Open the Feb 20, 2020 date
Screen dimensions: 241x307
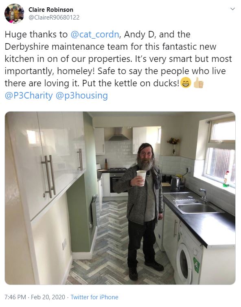[48, 297]
